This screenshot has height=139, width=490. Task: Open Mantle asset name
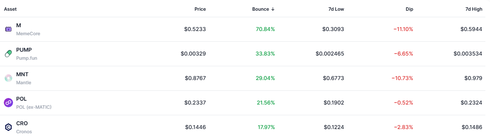pos(24,82)
